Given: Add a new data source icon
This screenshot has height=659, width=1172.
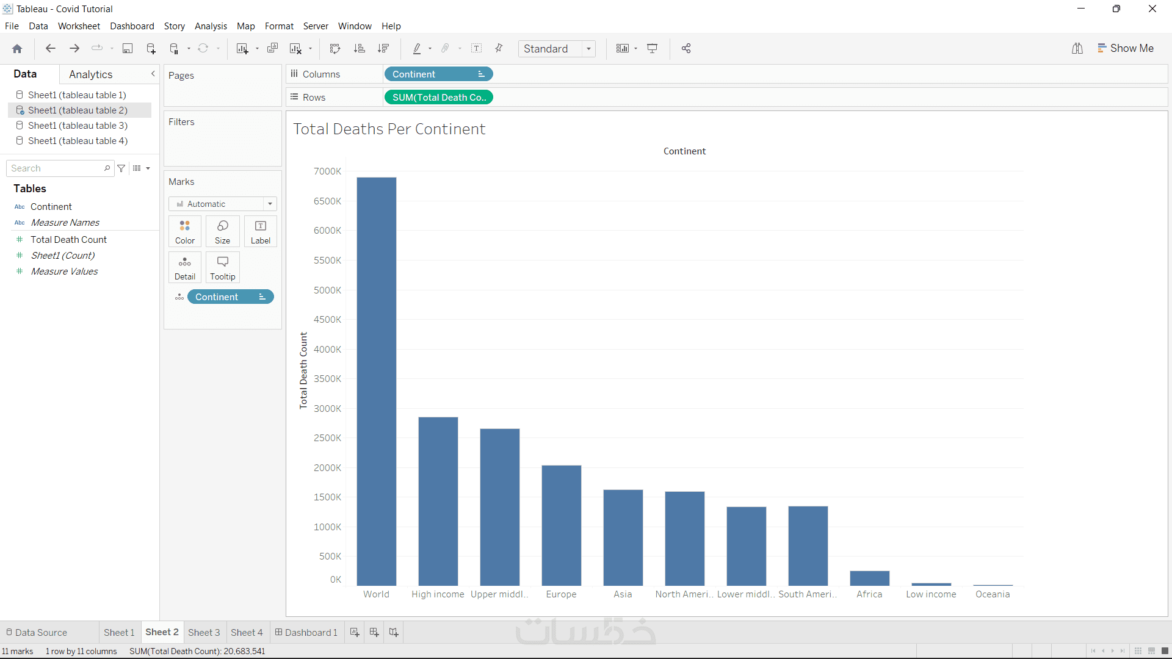Looking at the screenshot, I should pyautogui.click(x=151, y=49).
